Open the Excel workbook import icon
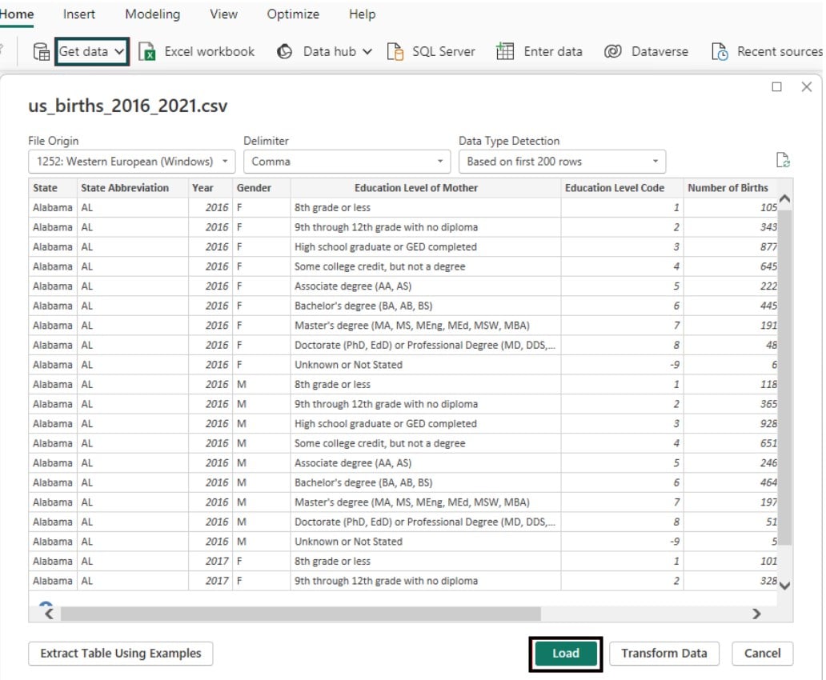Screen dimensions: 826x680 [x=147, y=51]
